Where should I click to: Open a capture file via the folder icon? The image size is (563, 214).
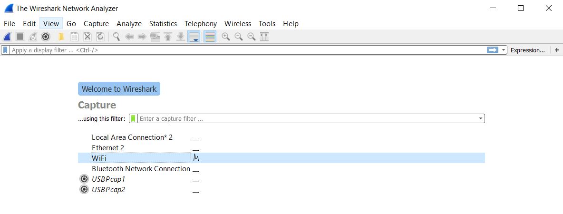pyautogui.click(x=61, y=37)
